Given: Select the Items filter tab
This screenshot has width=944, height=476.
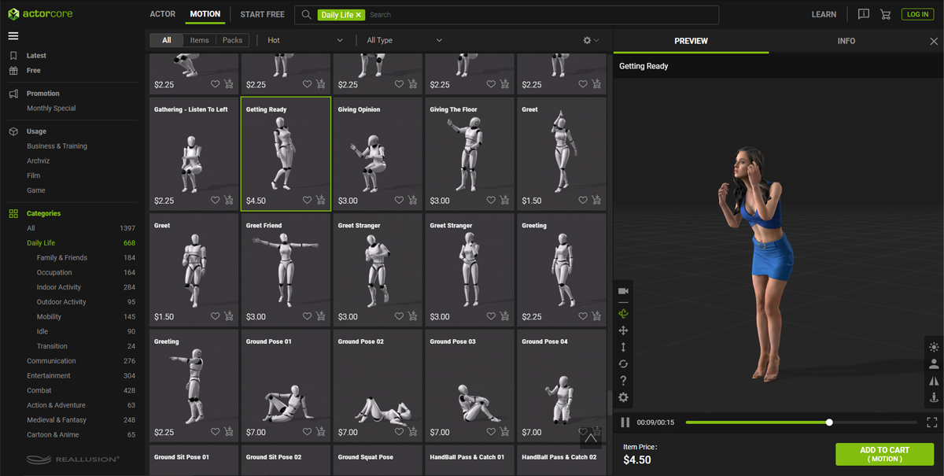Looking at the screenshot, I should click(200, 40).
